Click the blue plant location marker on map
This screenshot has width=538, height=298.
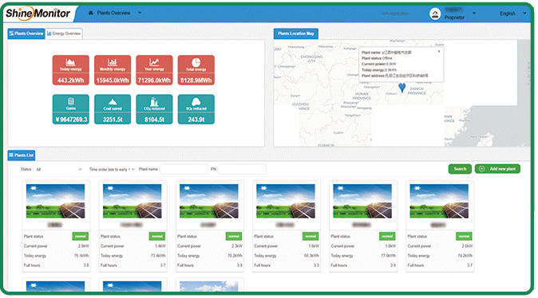point(402,88)
